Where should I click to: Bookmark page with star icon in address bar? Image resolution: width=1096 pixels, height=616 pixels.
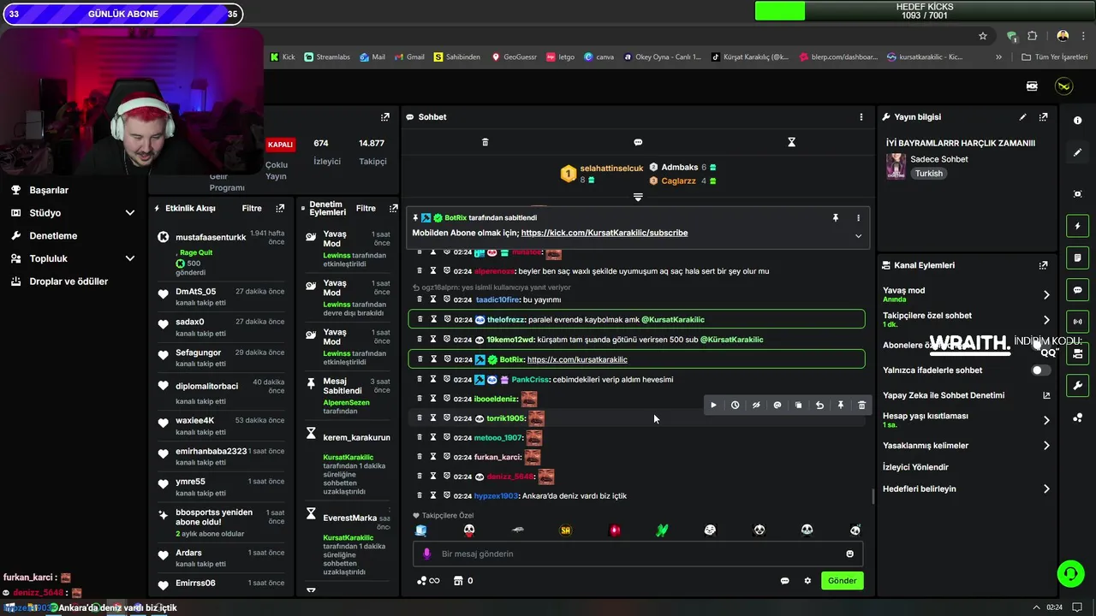[x=983, y=36]
